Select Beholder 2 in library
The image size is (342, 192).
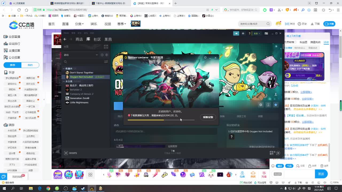coord(76,90)
